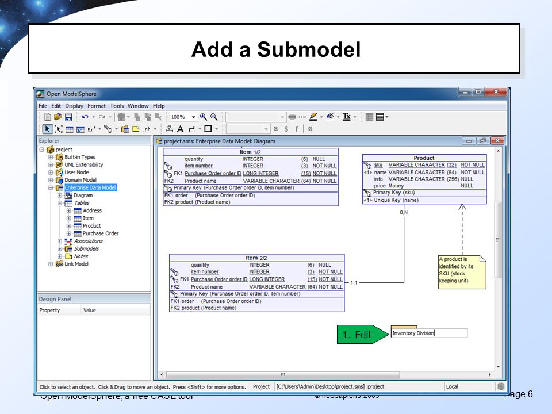Viewport: 552px width, 414px height.
Task: Select the User Node tree item
Action: point(76,172)
